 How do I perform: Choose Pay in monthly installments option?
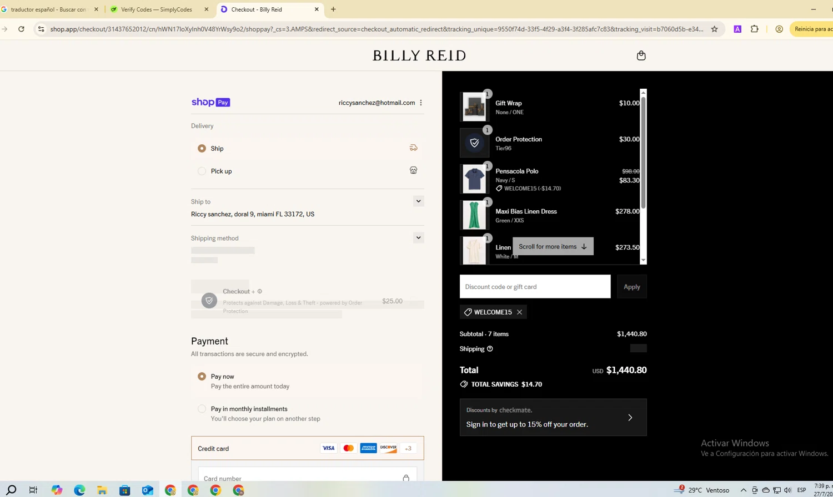(x=202, y=409)
